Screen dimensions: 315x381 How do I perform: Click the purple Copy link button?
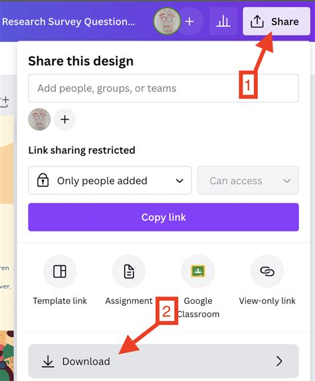(x=163, y=217)
